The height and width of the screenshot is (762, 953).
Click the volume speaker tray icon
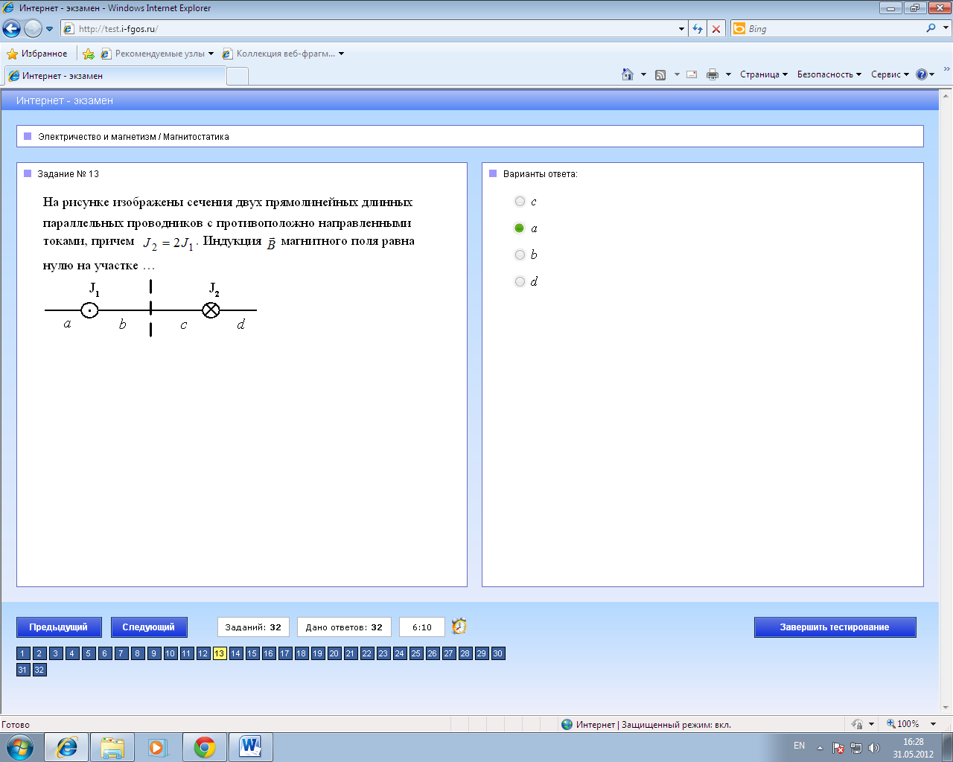873,747
